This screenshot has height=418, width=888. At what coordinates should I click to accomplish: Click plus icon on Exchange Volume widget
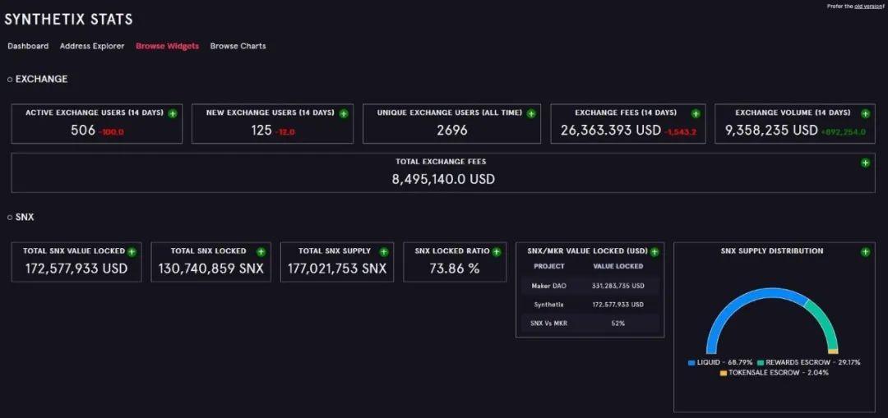point(865,113)
